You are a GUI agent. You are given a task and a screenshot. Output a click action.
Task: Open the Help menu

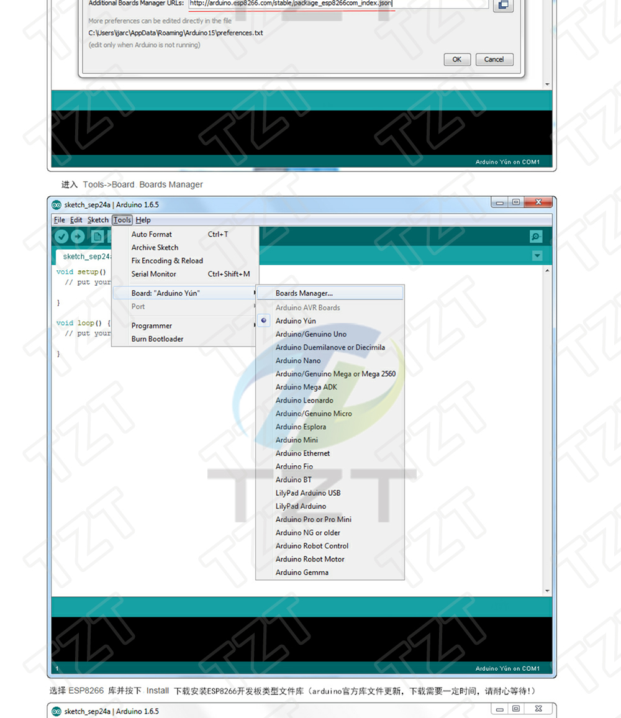[x=143, y=220]
